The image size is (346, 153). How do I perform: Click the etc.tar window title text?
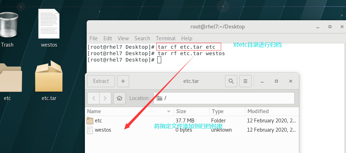191,81
